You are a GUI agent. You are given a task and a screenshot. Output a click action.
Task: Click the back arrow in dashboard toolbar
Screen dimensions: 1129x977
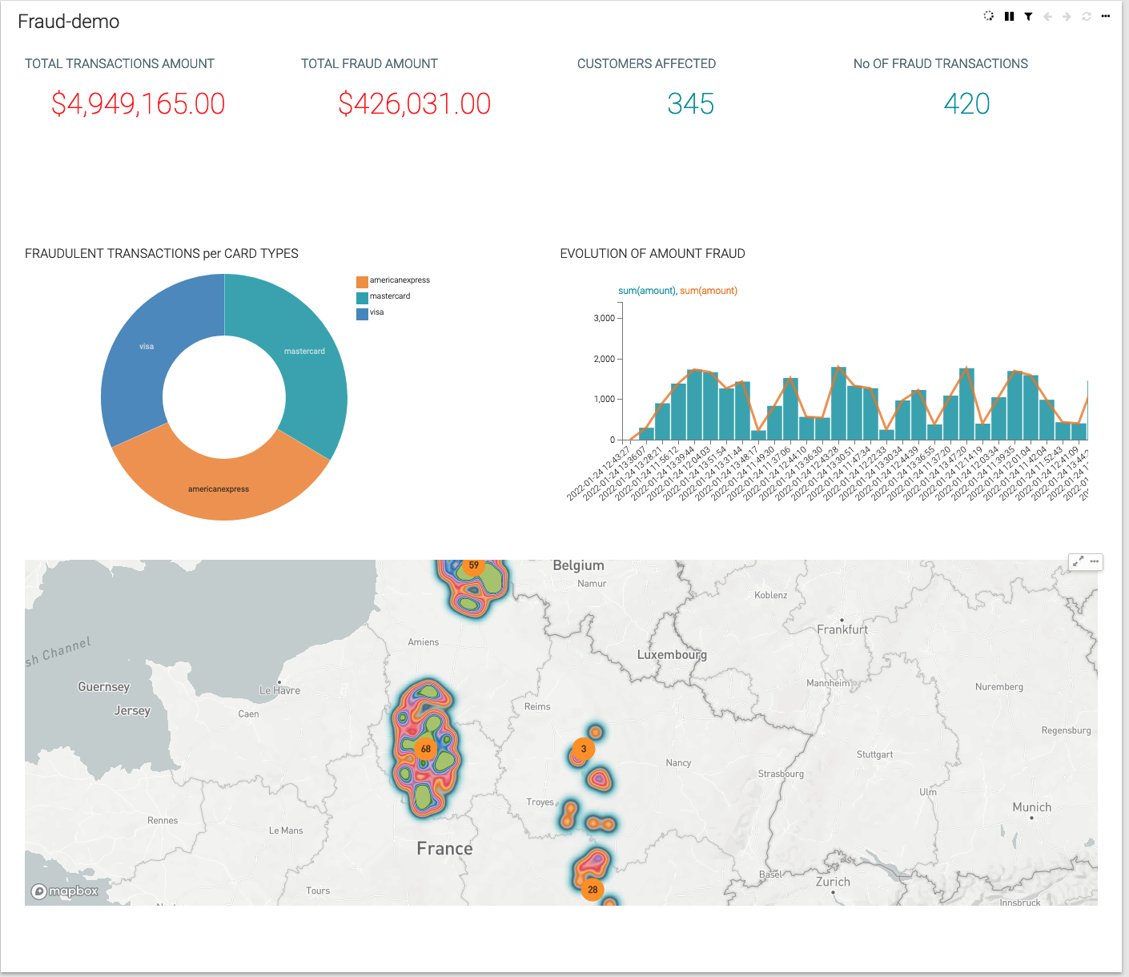[x=1047, y=16]
